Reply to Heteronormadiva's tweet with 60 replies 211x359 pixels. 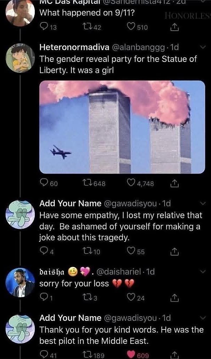point(44,183)
